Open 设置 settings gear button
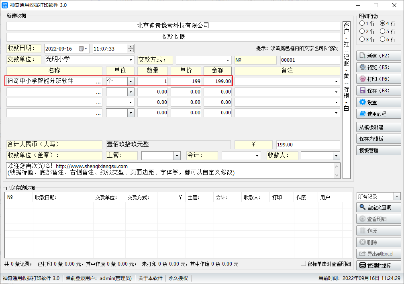The image size is (404, 284). pyautogui.click(x=378, y=102)
